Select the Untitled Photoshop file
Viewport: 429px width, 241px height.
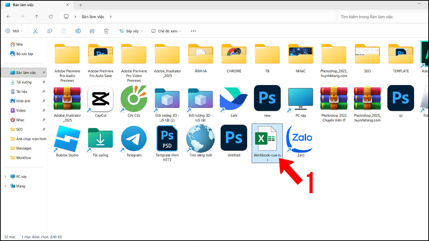point(234,141)
